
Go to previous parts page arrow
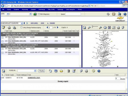47,27
